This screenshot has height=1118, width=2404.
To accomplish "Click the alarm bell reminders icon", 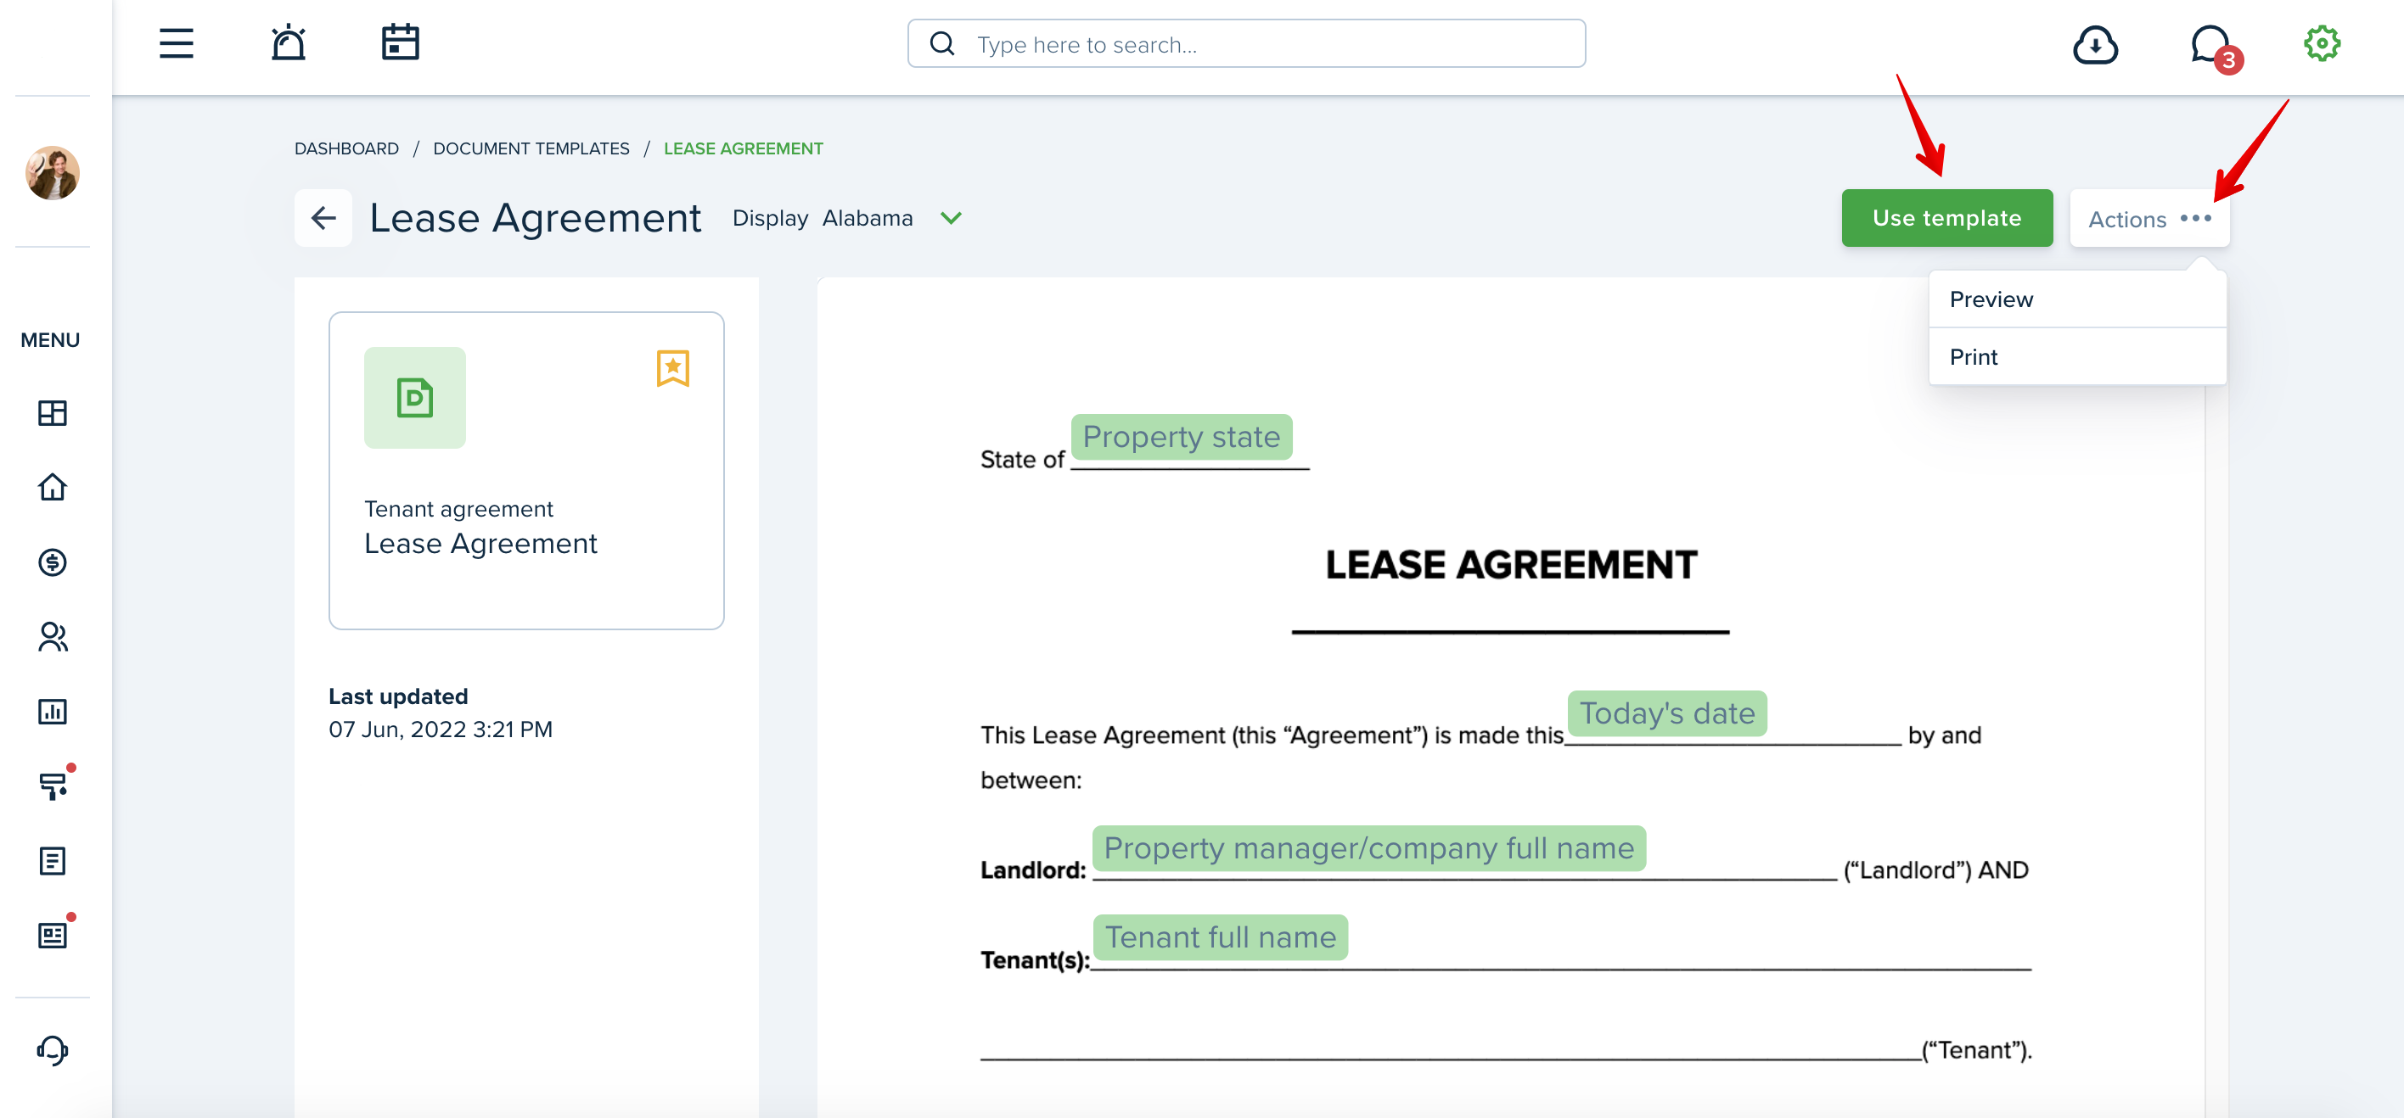I will tap(289, 43).
